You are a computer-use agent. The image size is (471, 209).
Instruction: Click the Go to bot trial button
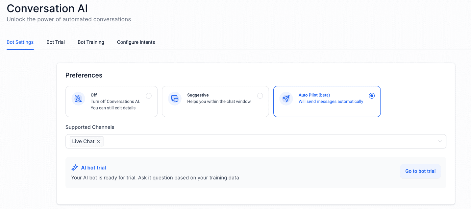click(x=420, y=171)
